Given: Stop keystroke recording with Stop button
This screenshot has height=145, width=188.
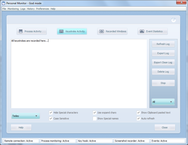Looking at the screenshot, I should 163,83.
